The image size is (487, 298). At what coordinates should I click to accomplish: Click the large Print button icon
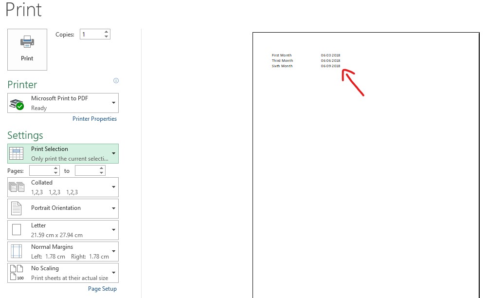pos(27,43)
